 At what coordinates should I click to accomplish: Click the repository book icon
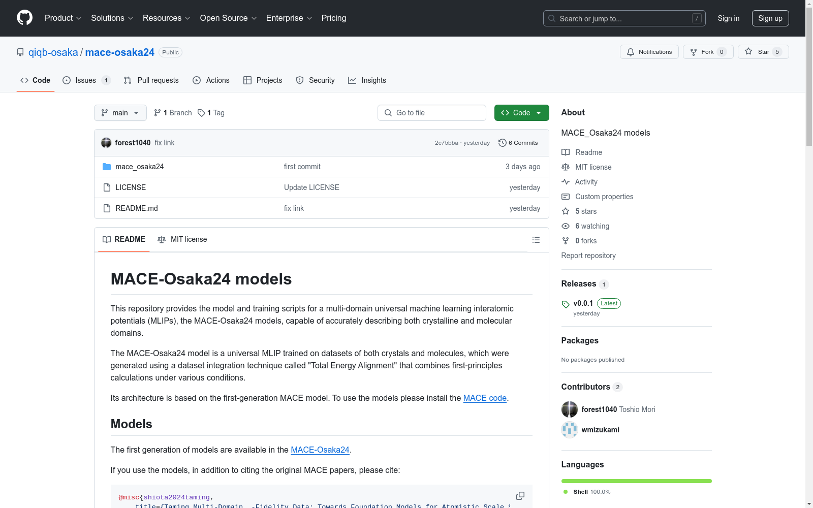point(20,52)
